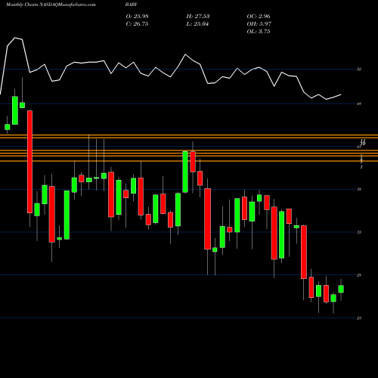Click the 'Monthly Charts NASDAQMunafaSutra.com' title text
Image resolution: width=378 pixels, height=378 pixels.
[x=51, y=5]
